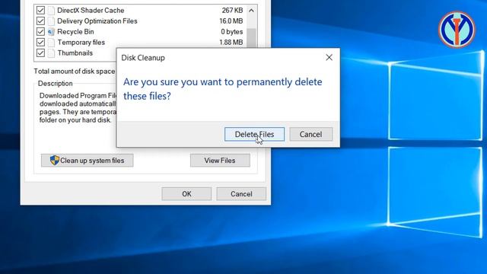Click the 1.88 MB size value

tap(231, 43)
